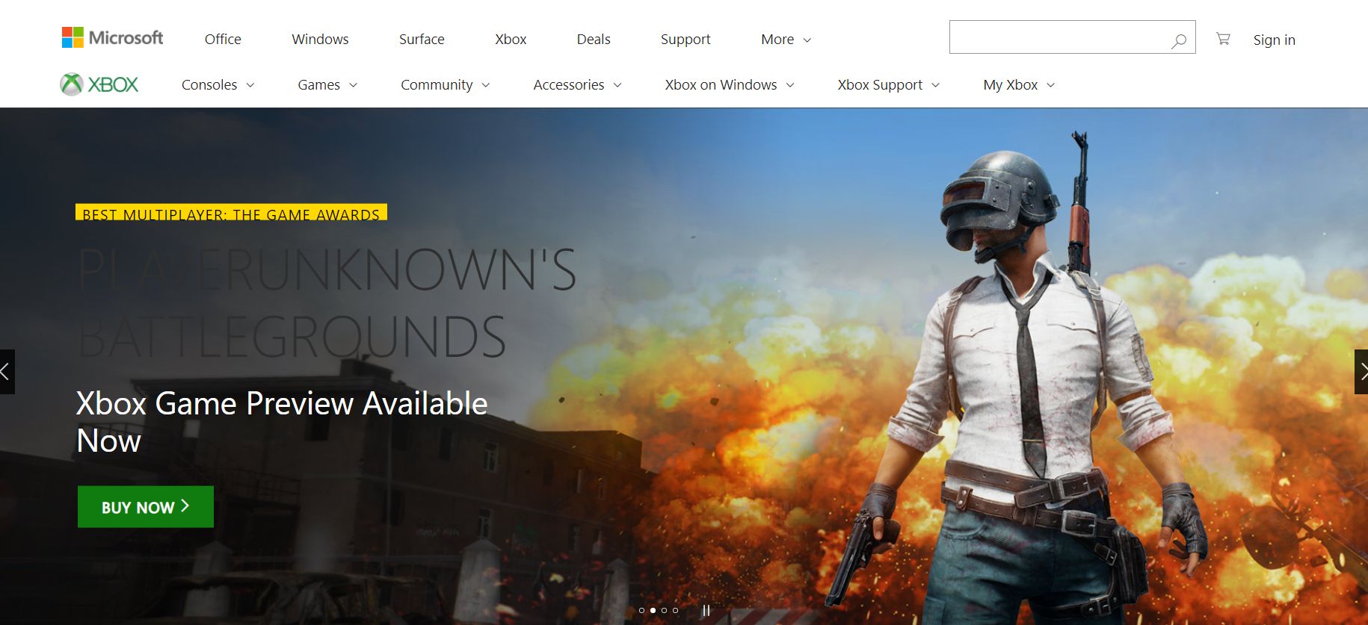Image resolution: width=1368 pixels, height=625 pixels.
Task: Click the Buy Now button
Action: tap(146, 507)
